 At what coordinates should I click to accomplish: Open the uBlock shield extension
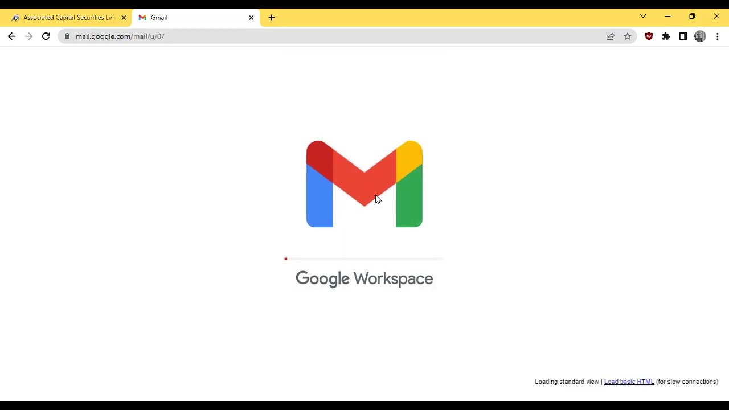pos(649,36)
